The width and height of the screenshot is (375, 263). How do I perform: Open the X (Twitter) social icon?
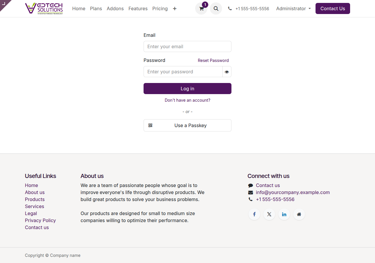pos(269,214)
